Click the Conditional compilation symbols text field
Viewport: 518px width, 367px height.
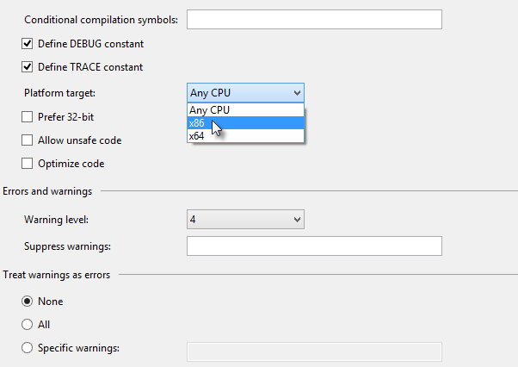click(314, 20)
